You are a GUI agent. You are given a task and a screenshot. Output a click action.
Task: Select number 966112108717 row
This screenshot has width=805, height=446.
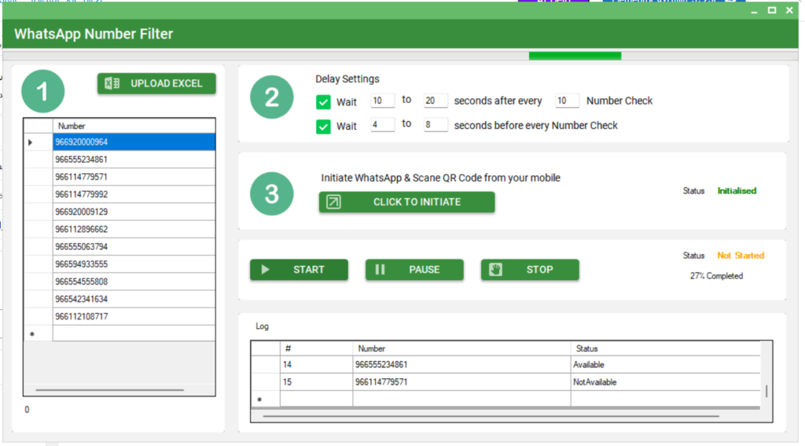coord(134,316)
